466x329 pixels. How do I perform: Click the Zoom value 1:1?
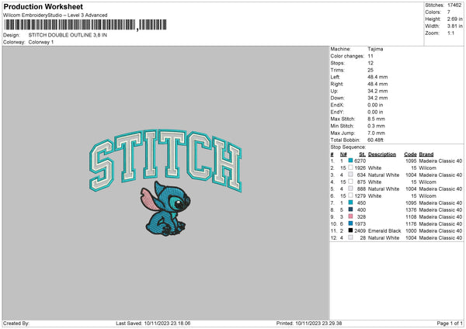(450, 33)
